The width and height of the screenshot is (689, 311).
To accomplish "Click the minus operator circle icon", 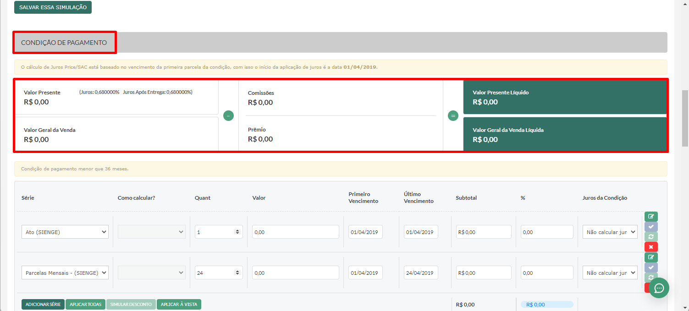I will click(x=228, y=116).
